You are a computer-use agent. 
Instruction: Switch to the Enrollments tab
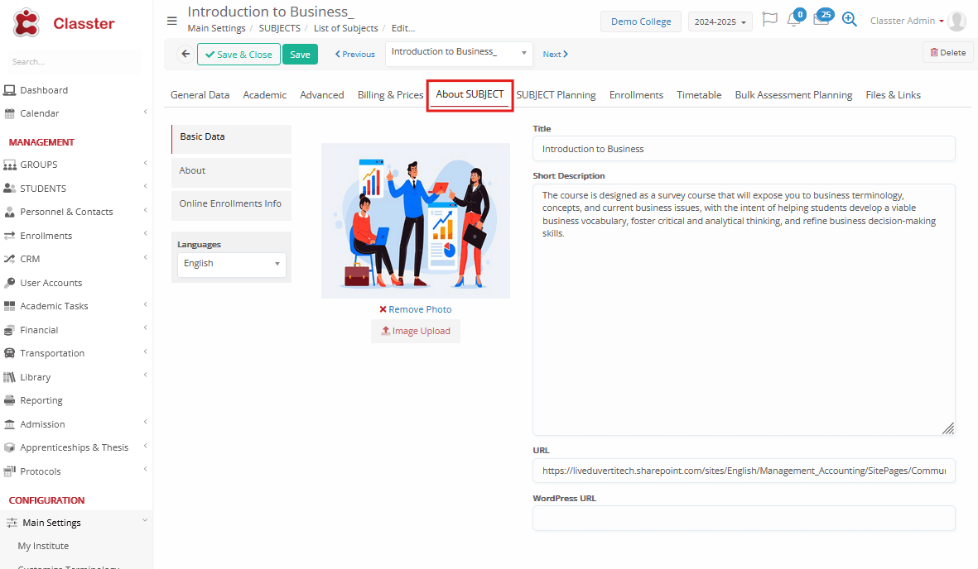[636, 95]
